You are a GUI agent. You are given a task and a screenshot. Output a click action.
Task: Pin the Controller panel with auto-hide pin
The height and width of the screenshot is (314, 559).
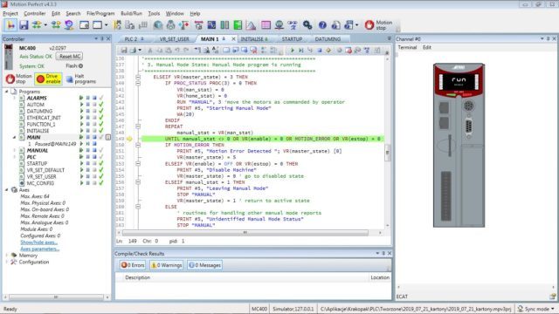click(x=102, y=38)
